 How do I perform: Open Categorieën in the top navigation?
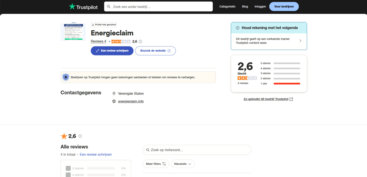(227, 7)
